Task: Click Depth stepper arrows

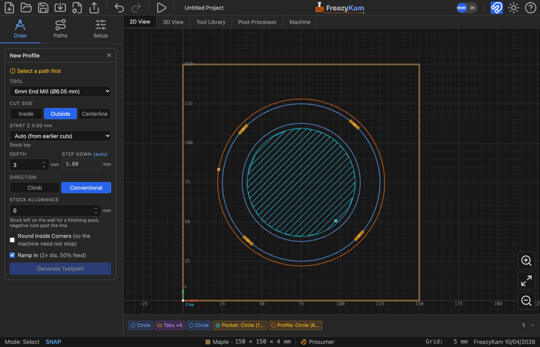Action: [x=44, y=165]
